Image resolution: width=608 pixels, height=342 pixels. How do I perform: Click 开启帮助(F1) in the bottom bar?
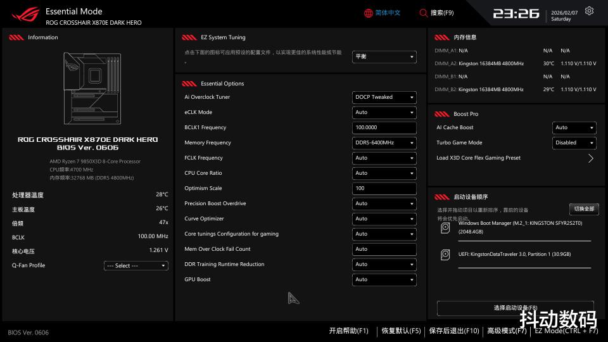348,331
